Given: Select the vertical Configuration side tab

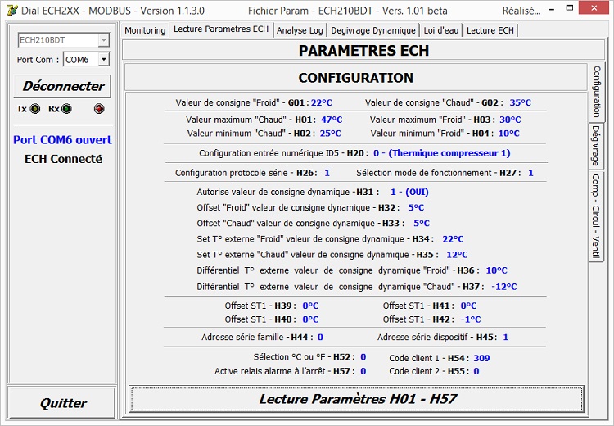Looking at the screenshot, I should (597, 93).
